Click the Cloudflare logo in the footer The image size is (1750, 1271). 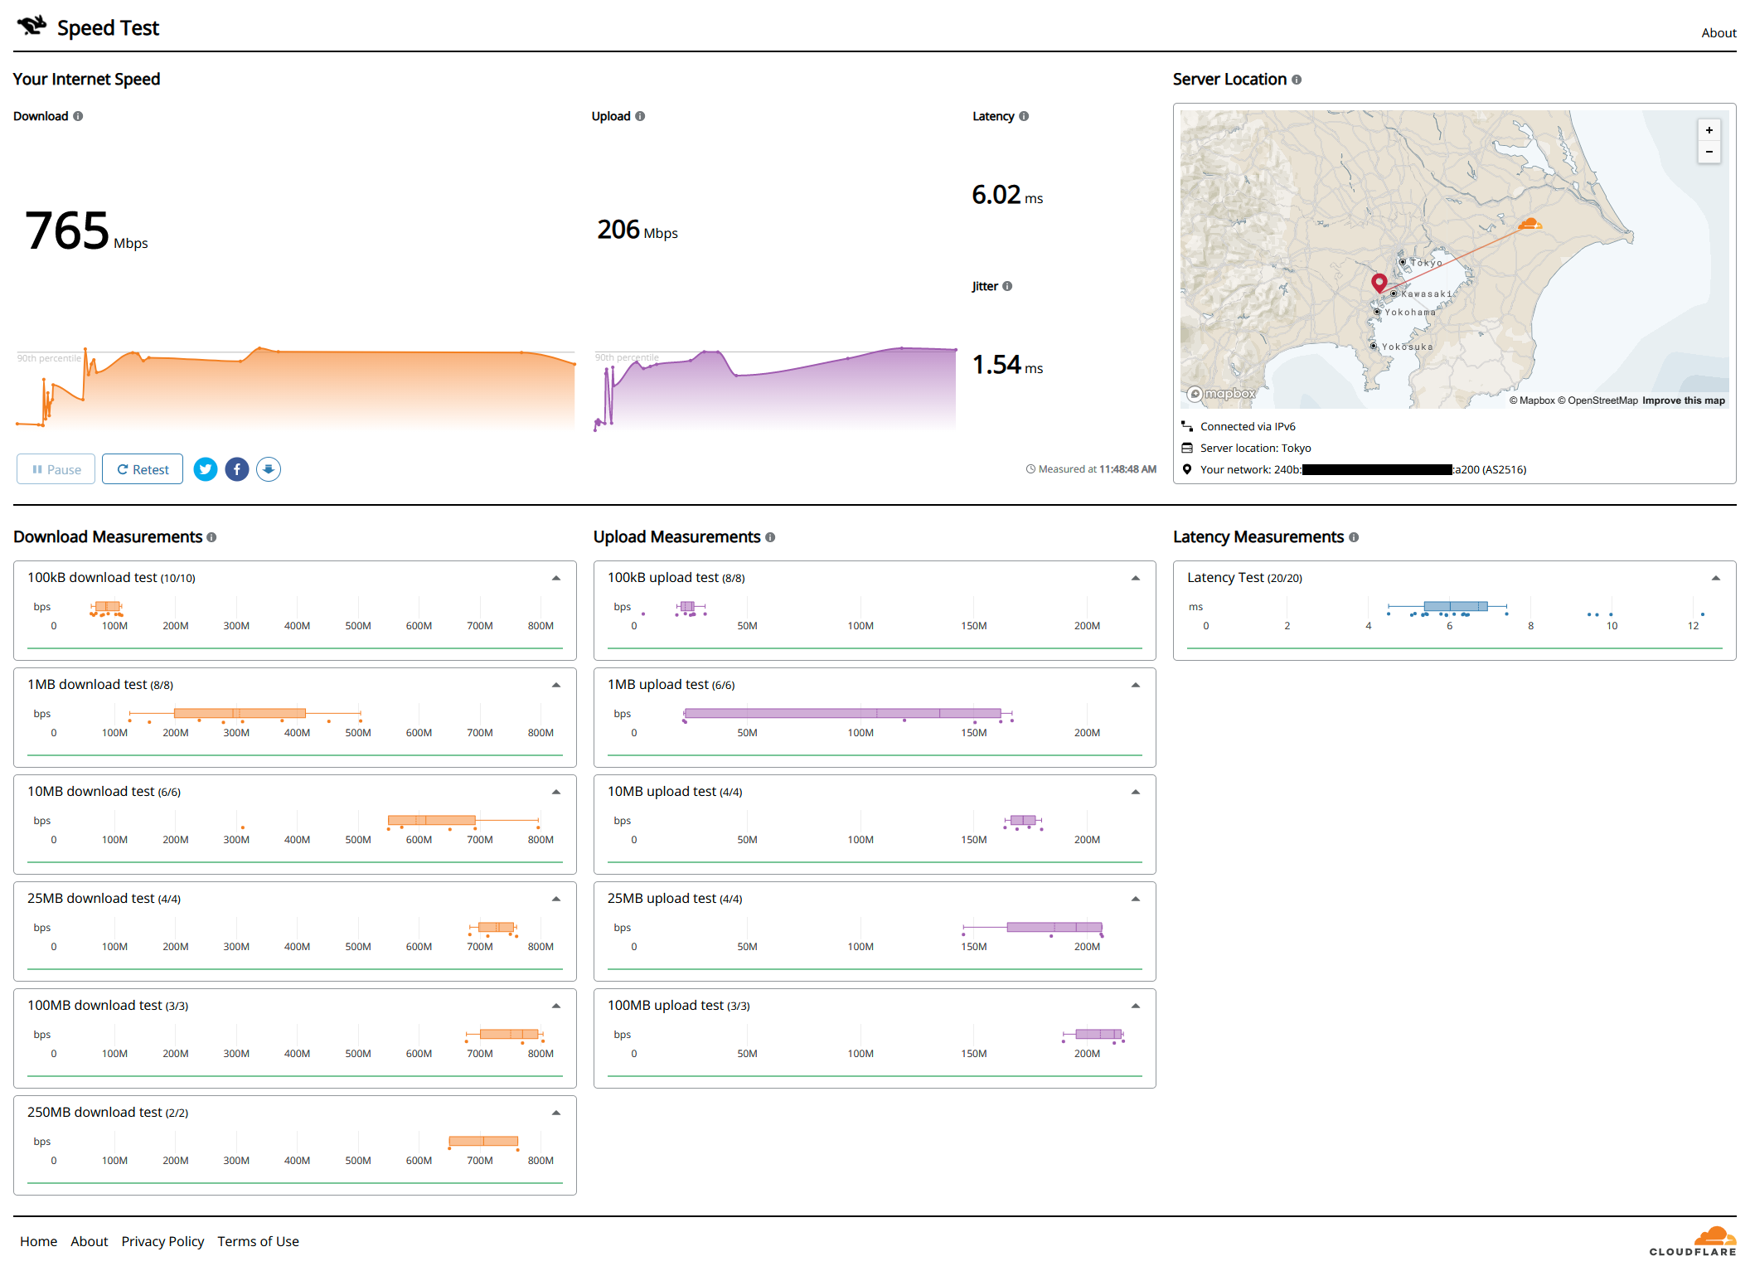coord(1693,1241)
